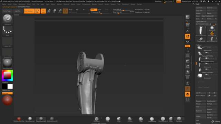
Task: Switch to the Rotate transform tool
Action: tap(60, 11)
